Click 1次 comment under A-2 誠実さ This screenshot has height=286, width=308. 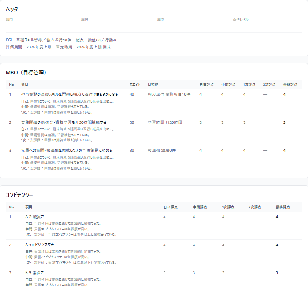[x=71, y=235]
